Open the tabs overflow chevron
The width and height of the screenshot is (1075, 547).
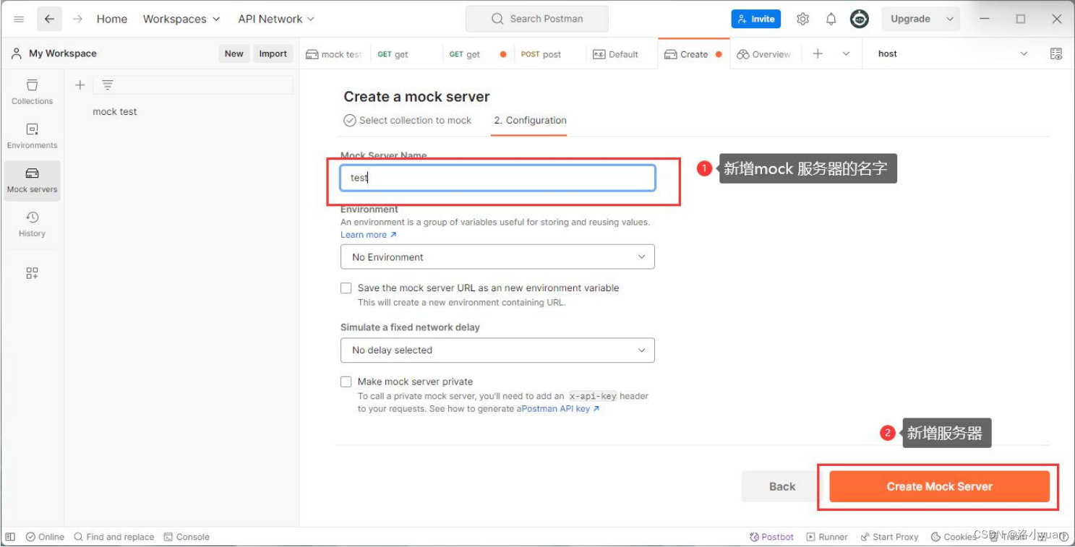pos(846,53)
